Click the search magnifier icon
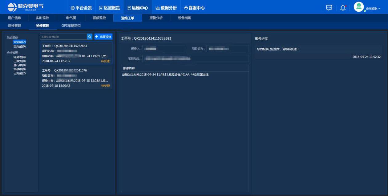Screen dimensions: 388x196 (x=90, y=37)
